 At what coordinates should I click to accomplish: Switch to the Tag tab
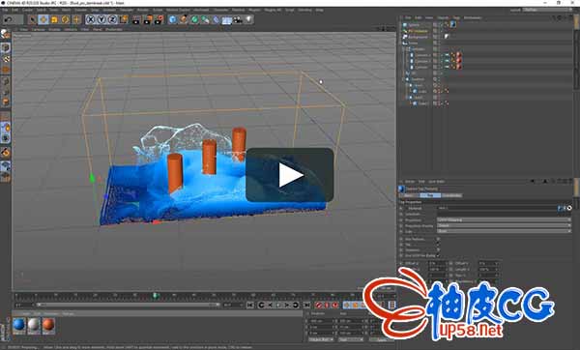(x=430, y=195)
